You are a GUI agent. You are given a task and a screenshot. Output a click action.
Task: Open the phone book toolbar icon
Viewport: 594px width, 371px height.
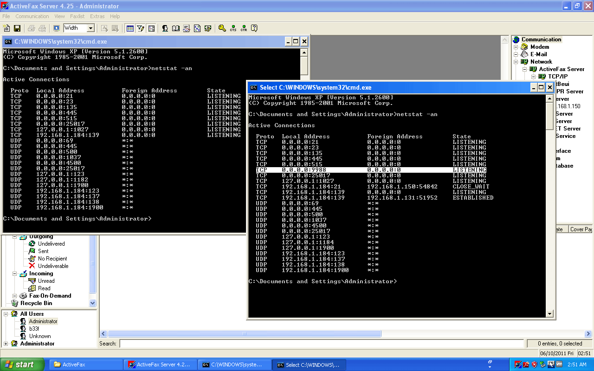click(x=176, y=28)
